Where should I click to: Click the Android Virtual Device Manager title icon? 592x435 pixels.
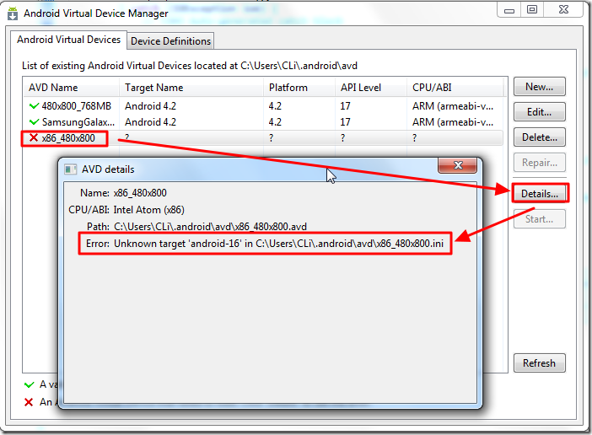point(13,13)
